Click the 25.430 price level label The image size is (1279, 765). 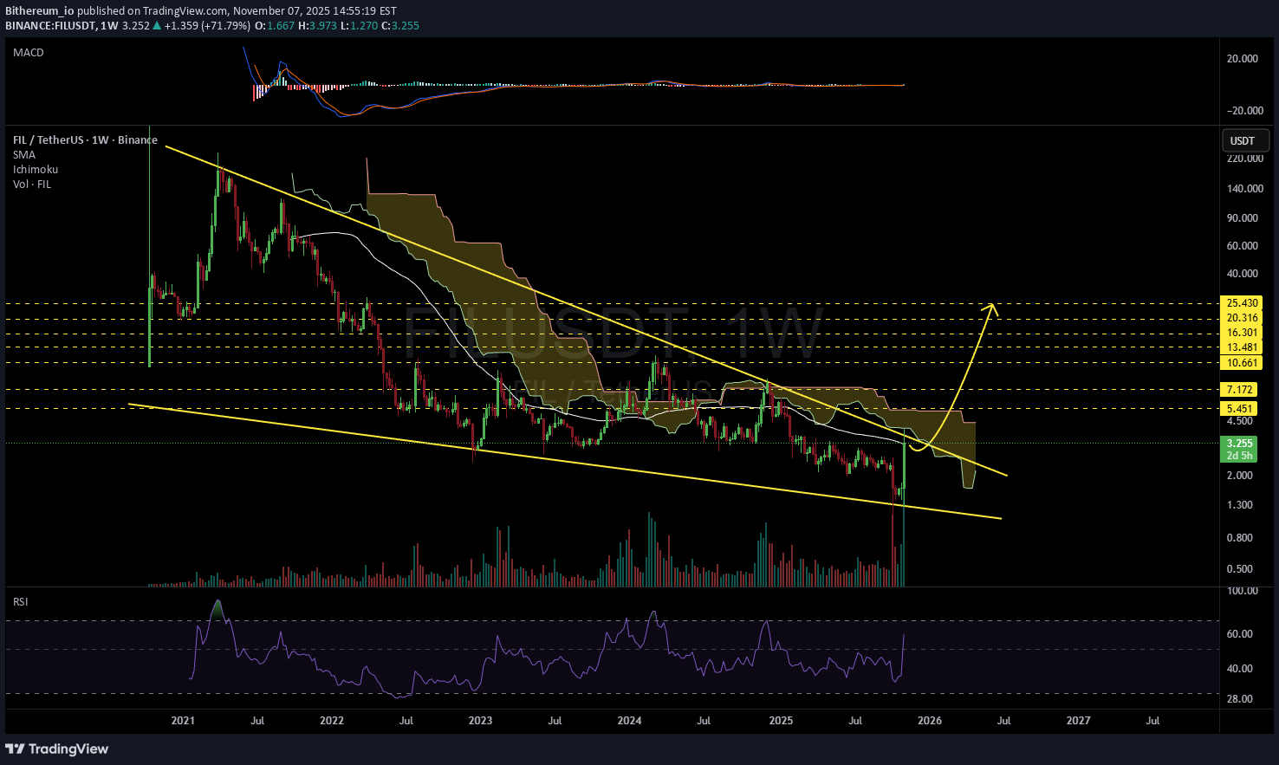click(x=1242, y=303)
